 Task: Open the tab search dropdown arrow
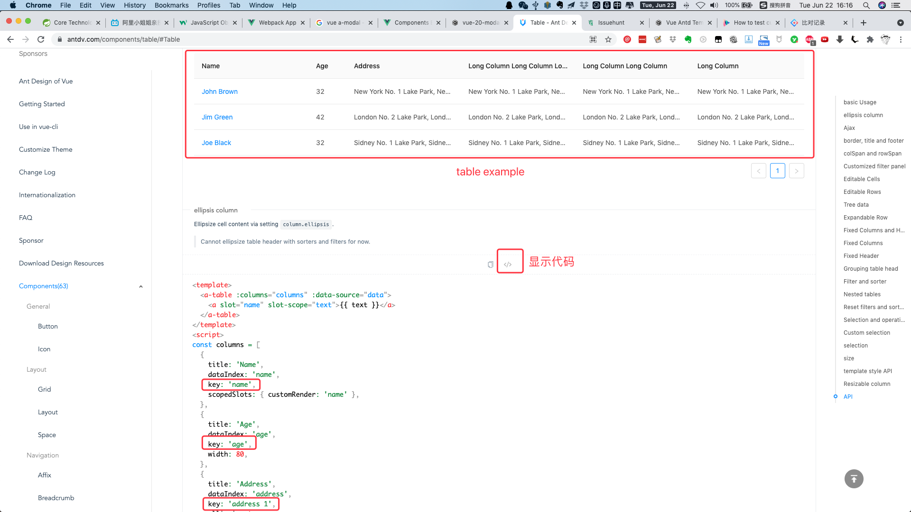coord(900,23)
